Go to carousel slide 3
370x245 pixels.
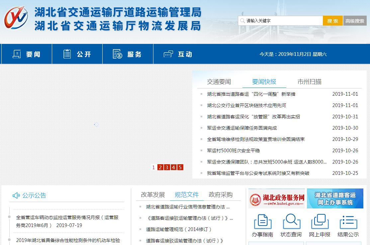pos(167,167)
